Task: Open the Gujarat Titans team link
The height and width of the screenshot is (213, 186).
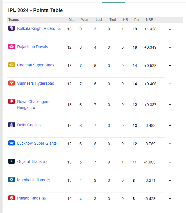Action: click(30, 162)
